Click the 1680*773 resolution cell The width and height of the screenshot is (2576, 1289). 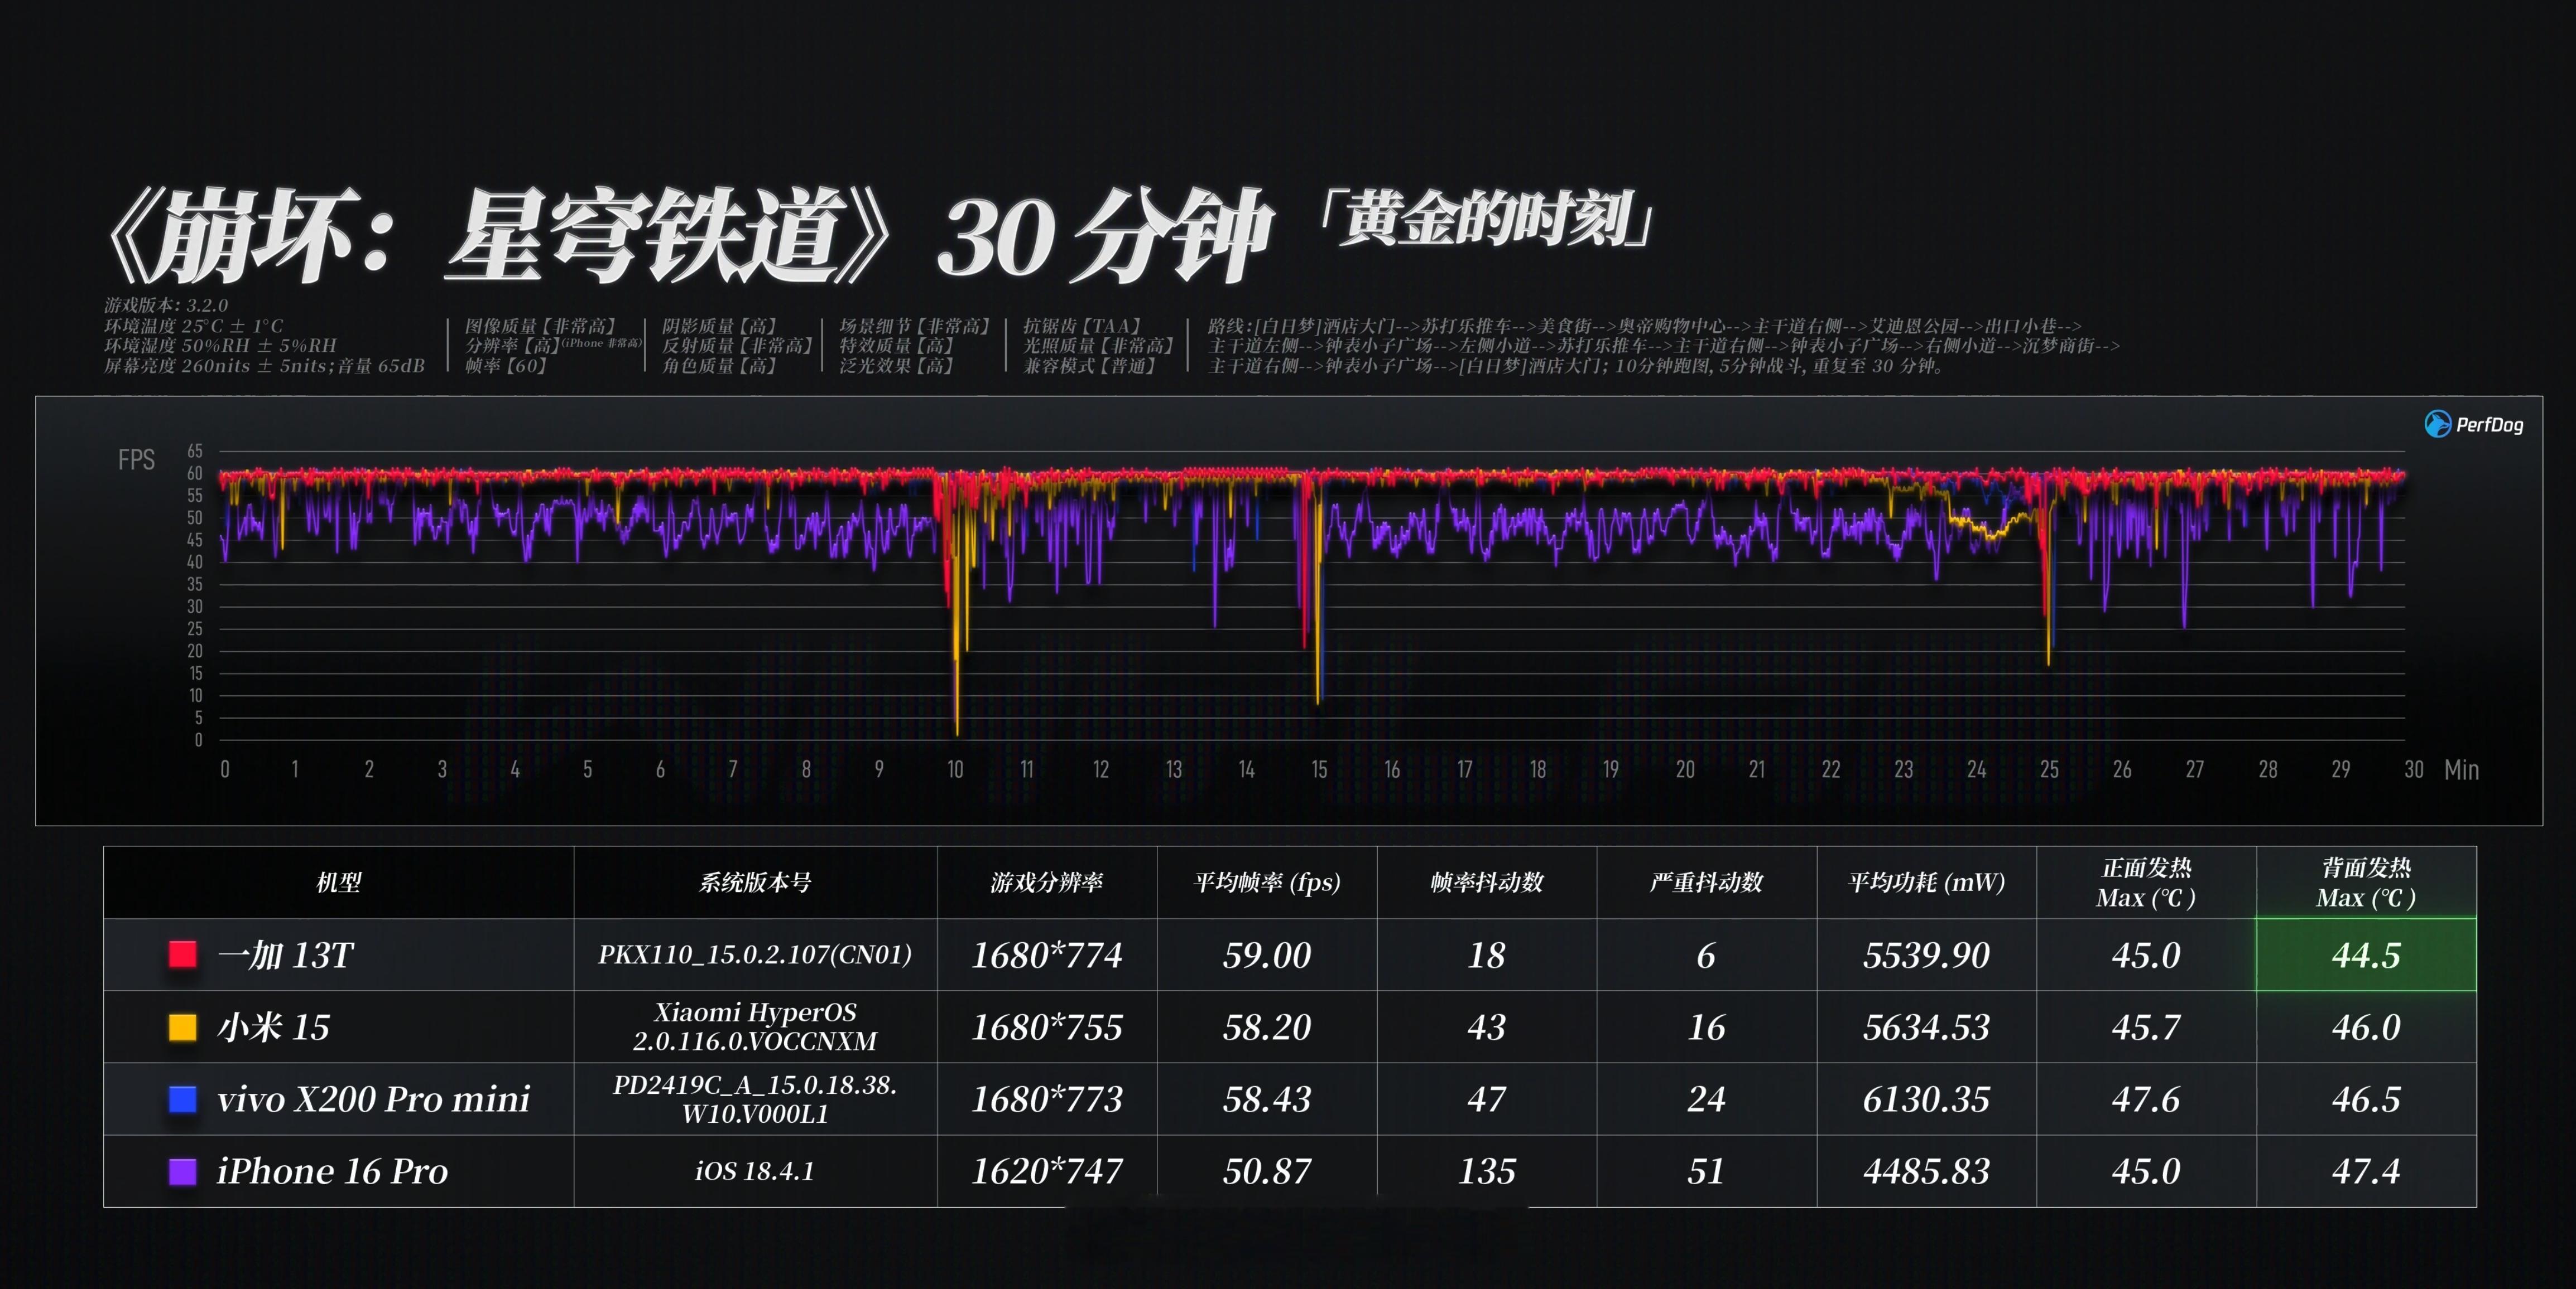pos(1047,1099)
